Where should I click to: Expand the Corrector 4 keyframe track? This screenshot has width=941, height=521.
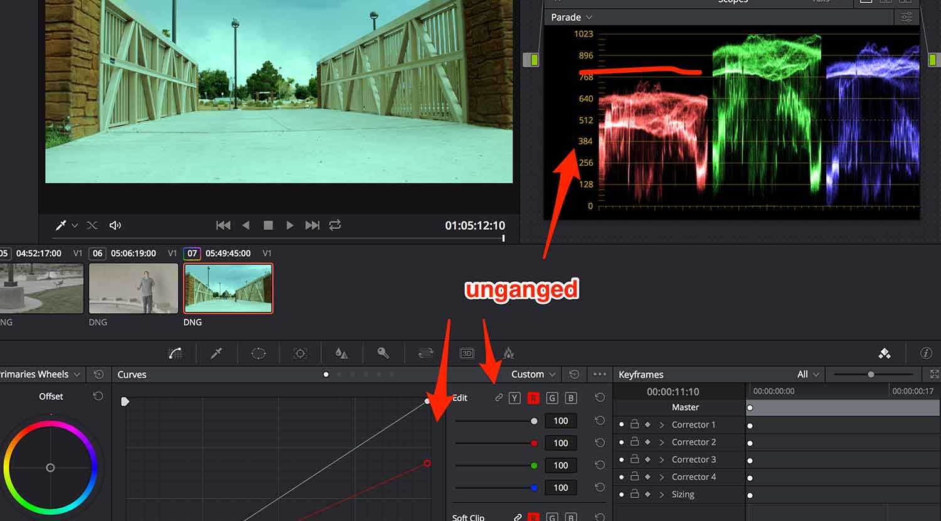(661, 477)
